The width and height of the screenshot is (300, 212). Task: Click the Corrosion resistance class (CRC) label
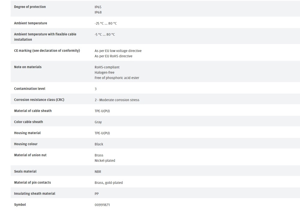tap(39, 100)
